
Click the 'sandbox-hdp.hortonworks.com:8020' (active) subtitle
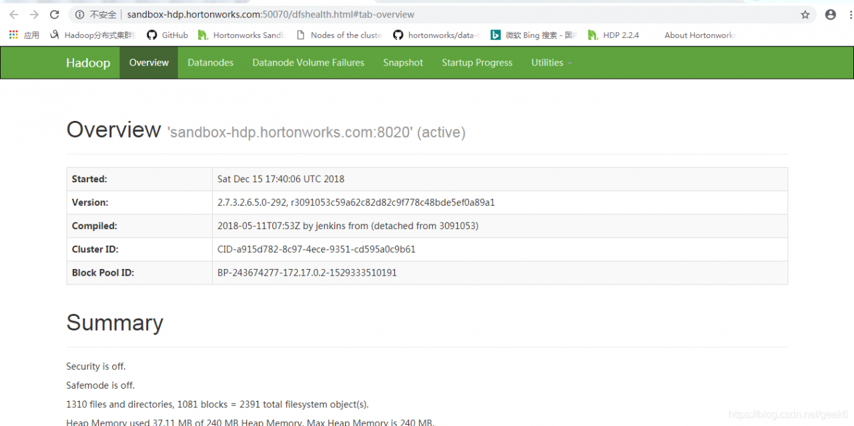(x=316, y=132)
